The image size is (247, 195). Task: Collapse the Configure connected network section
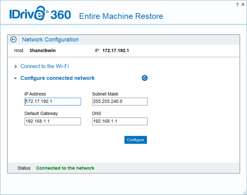coord(15,78)
